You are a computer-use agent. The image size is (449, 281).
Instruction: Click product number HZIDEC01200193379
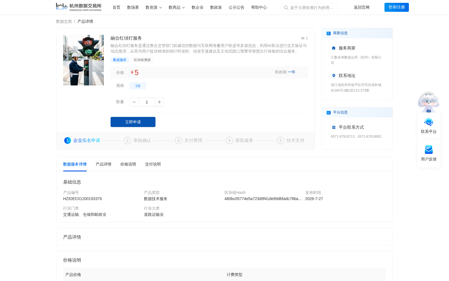point(83,199)
